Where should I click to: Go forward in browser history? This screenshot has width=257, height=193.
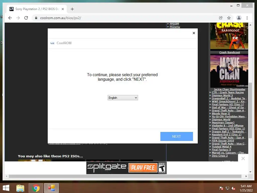(x=18, y=18)
